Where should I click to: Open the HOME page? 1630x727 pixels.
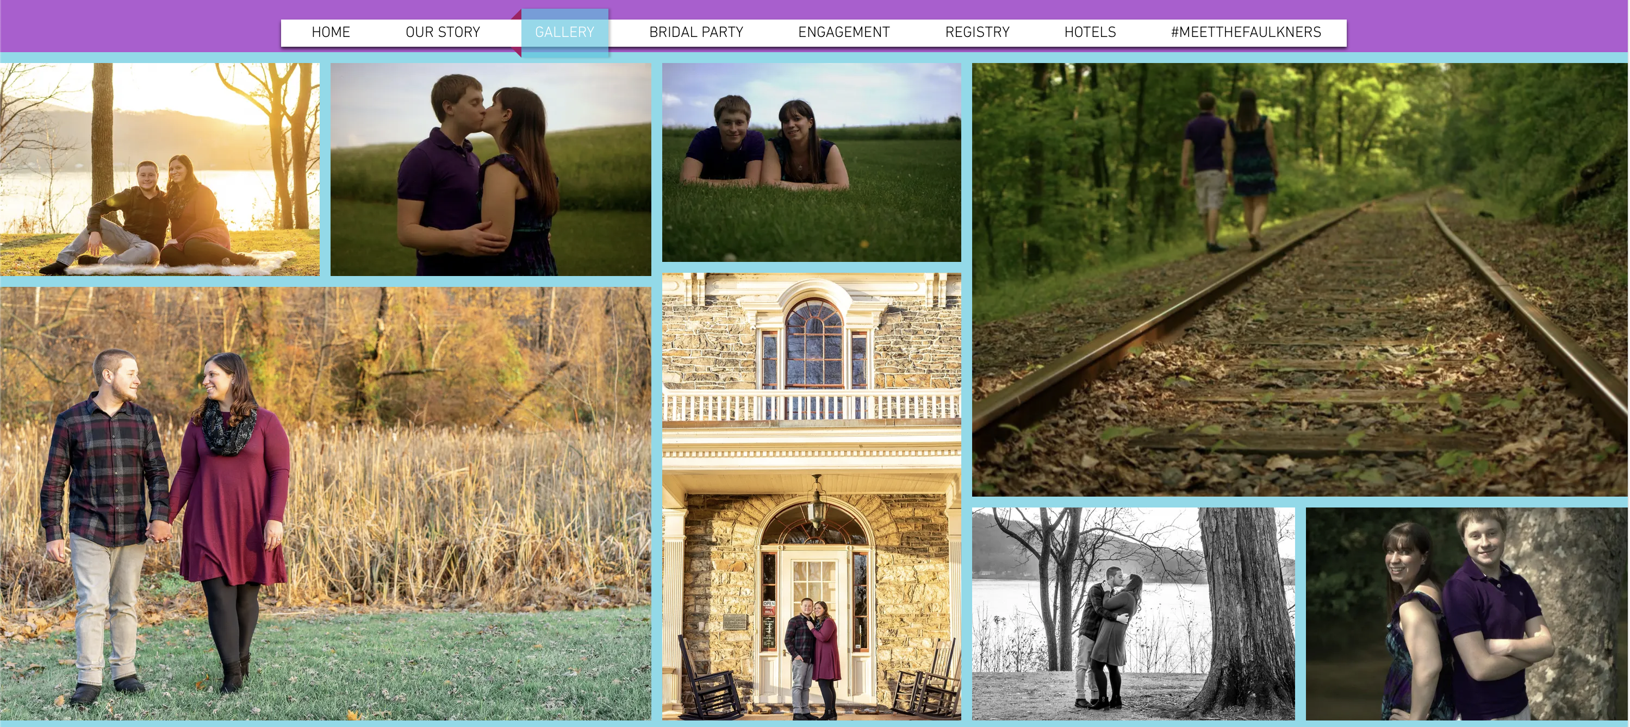coord(331,32)
